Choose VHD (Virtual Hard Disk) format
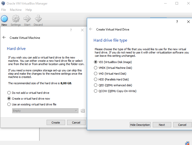The height and width of the screenshot is (145, 192). pos(110,74)
